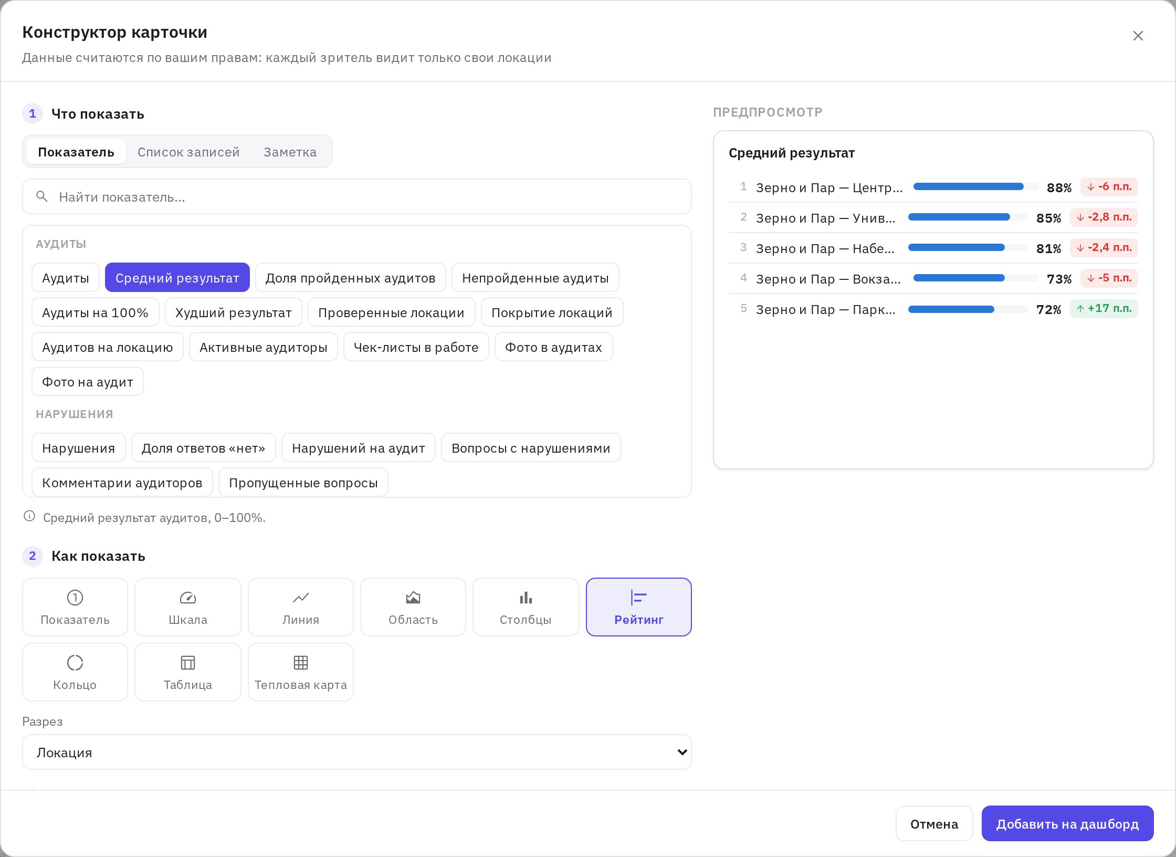Image resolution: width=1176 pixels, height=857 pixels.
Task: Click the Отмена button
Action: 934,823
